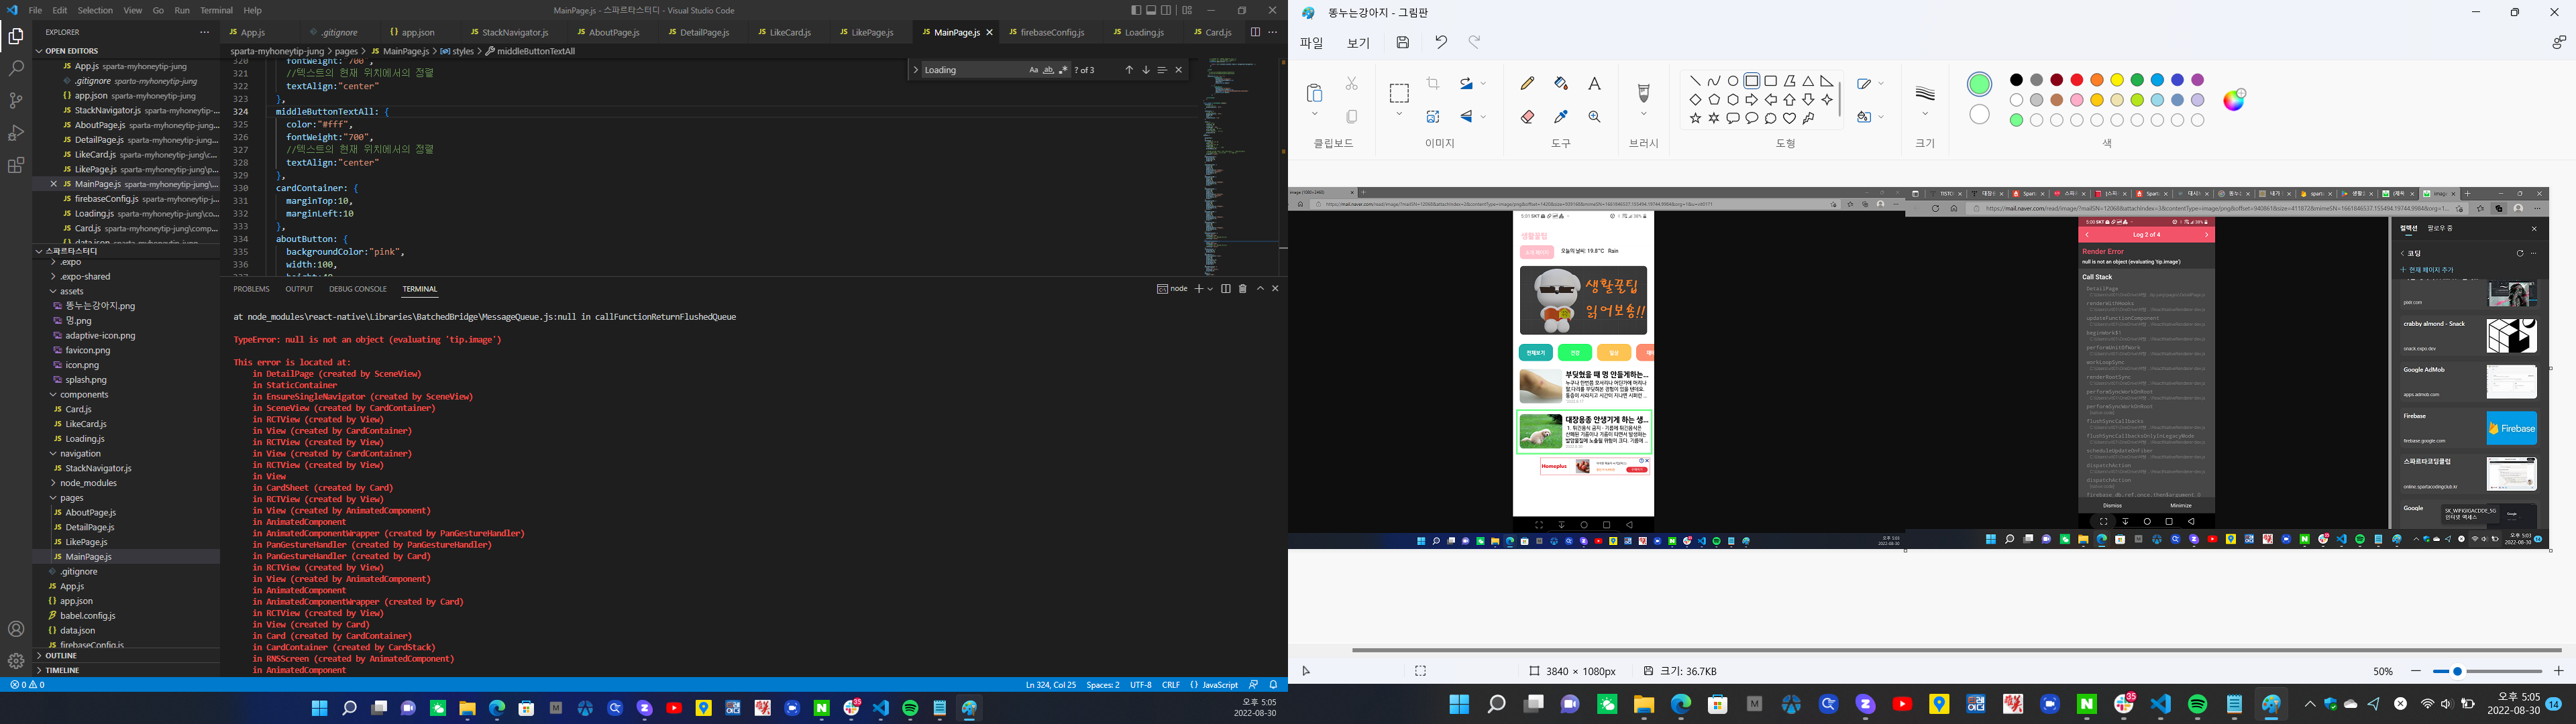Image resolution: width=2576 pixels, height=724 pixels.
Task: Select the Pencil tool in Paint
Action: pos(1527,83)
